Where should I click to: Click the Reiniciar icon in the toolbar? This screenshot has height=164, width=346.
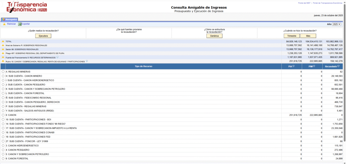4,24
